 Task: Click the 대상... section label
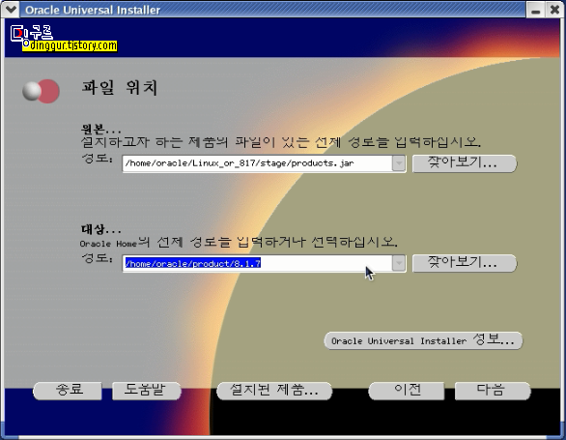click(x=100, y=229)
